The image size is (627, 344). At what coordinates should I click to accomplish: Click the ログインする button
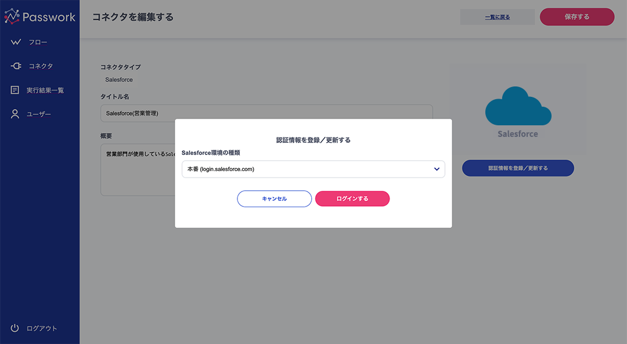[x=352, y=198]
